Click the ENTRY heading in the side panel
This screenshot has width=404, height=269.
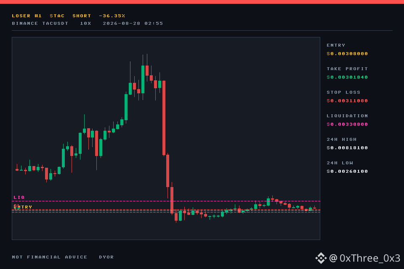[336, 45]
